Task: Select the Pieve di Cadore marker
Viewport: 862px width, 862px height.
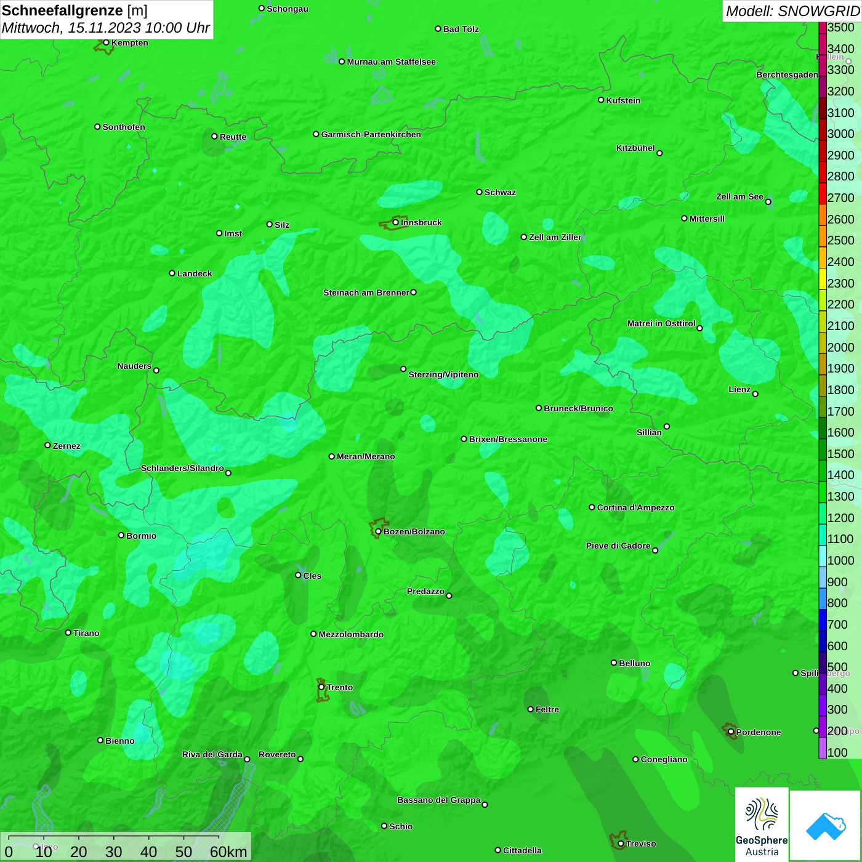Action: 655,550
